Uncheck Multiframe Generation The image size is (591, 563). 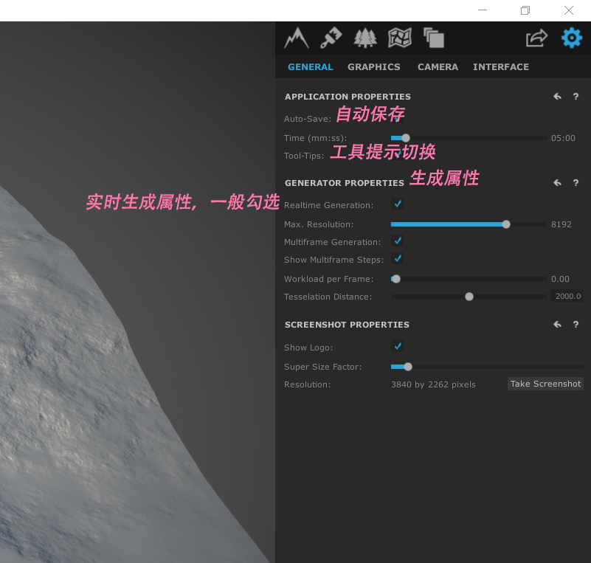click(x=397, y=241)
